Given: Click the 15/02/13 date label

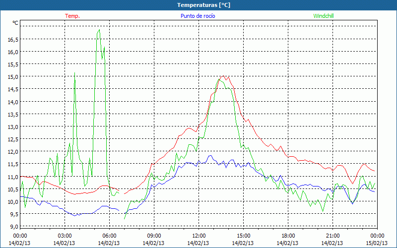Looking at the screenshot, I should pos(377,243).
